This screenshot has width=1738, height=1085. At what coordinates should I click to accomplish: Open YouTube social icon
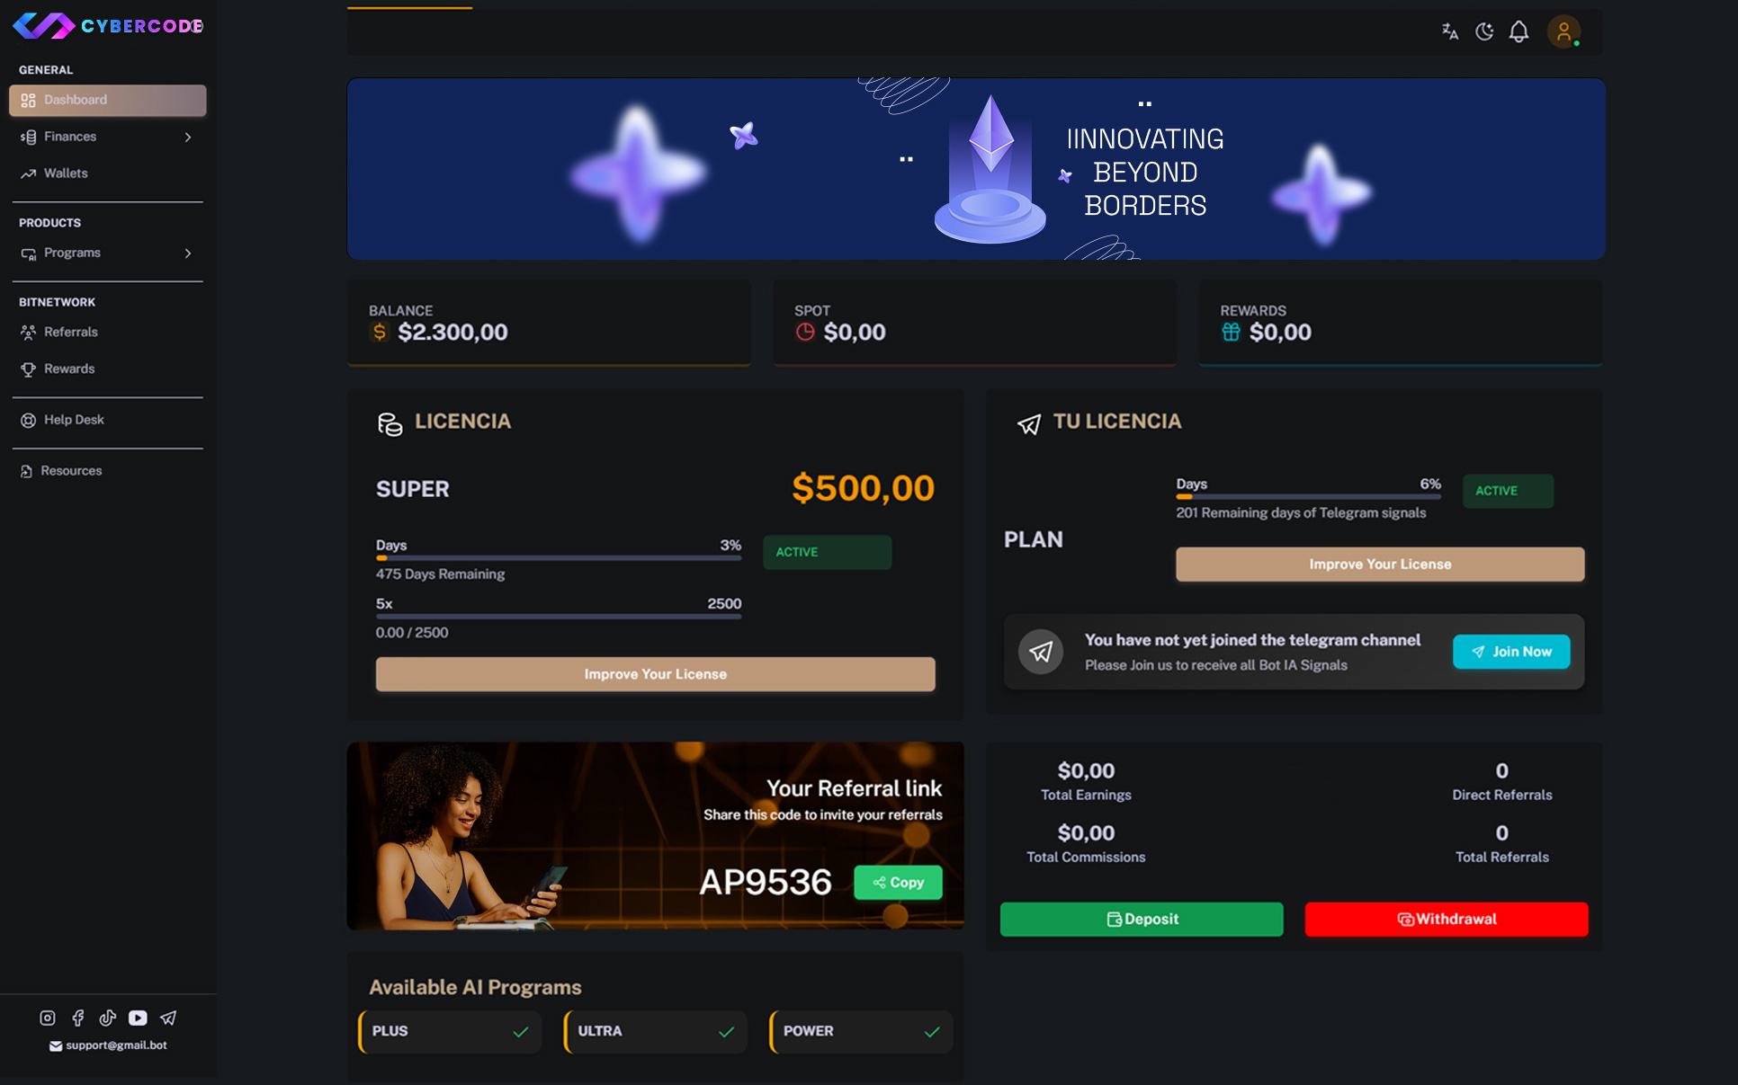point(138,1018)
